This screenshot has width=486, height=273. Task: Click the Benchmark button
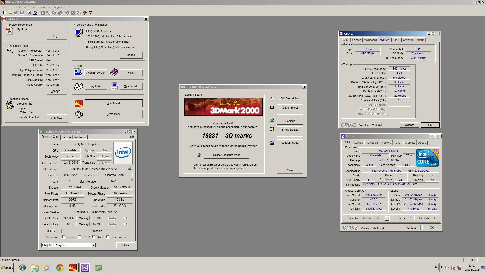(x=113, y=103)
